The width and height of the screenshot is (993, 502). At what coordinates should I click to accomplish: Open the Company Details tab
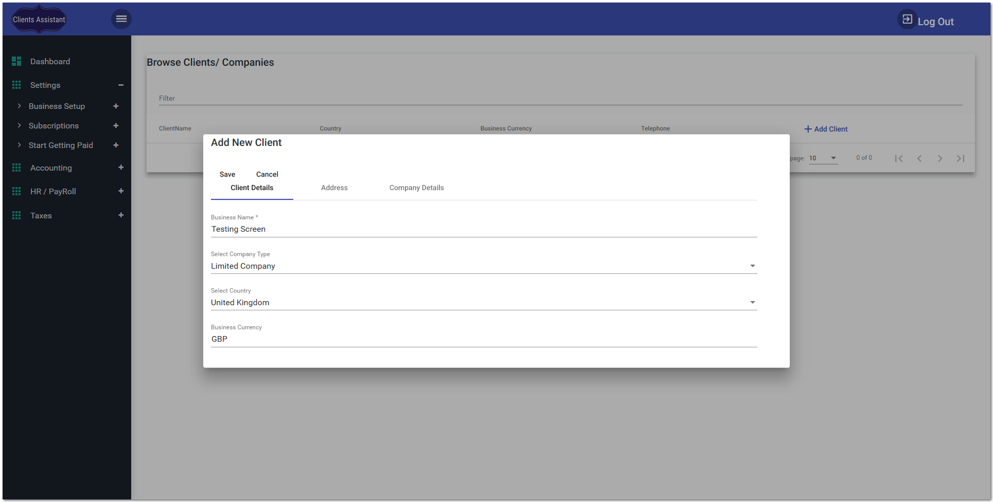(416, 188)
